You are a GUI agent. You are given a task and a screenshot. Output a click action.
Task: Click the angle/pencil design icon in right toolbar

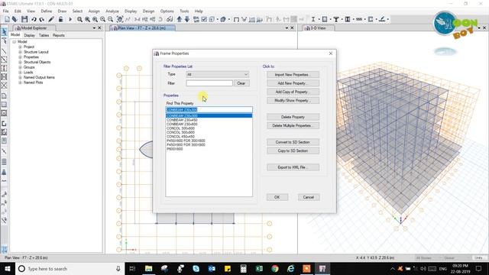pos(382,19)
